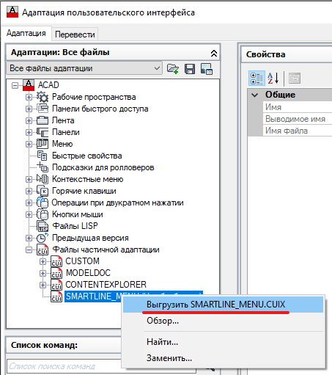This screenshot has width=332, height=375.
Task: Select the Имя property row
Action: pos(297,107)
